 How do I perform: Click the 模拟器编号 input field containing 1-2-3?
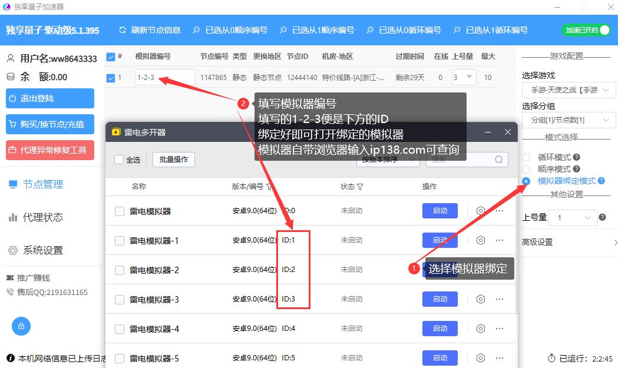coord(165,77)
